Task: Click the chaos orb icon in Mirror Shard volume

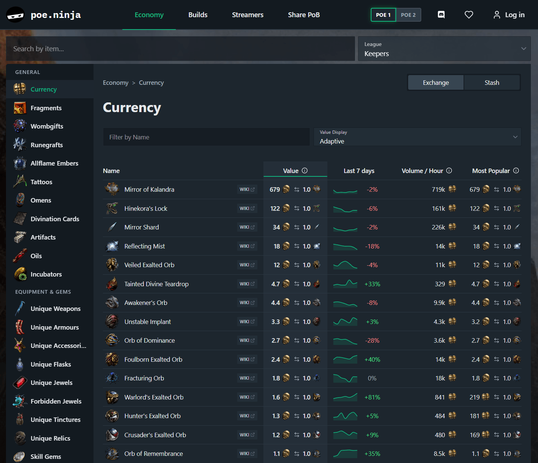Action: point(452,227)
